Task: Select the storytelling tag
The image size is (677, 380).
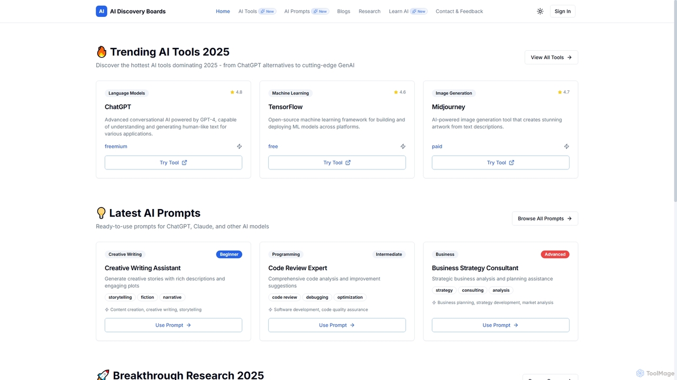Action: 121,298
